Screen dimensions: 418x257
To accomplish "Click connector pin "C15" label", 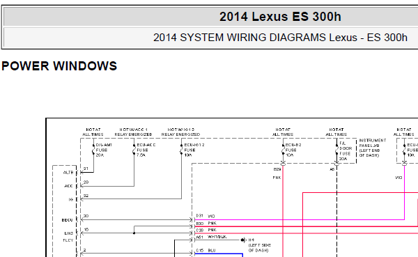I will pos(200,251).
